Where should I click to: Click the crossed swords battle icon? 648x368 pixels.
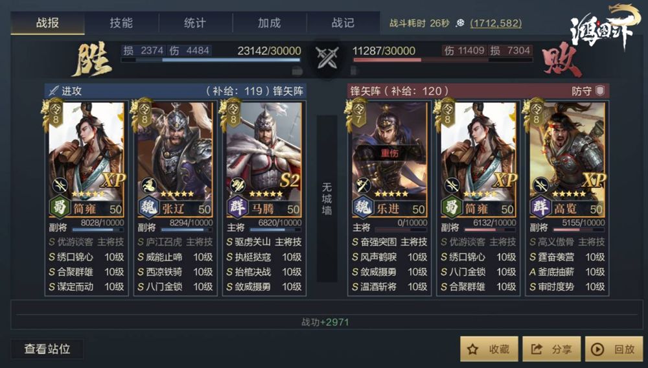(x=327, y=58)
